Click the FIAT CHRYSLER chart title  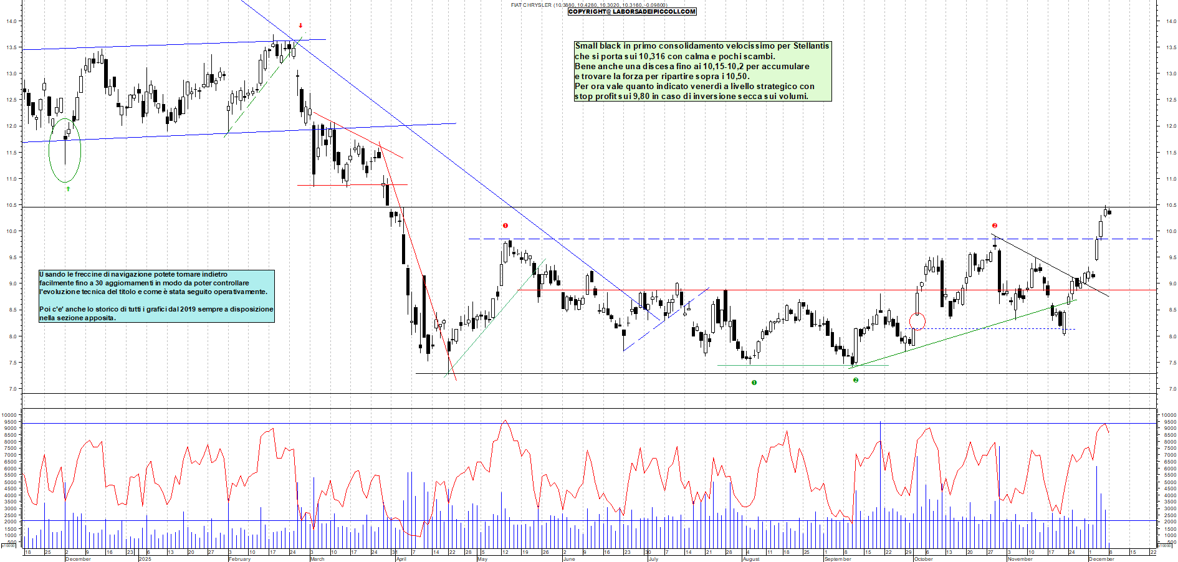(531, 5)
